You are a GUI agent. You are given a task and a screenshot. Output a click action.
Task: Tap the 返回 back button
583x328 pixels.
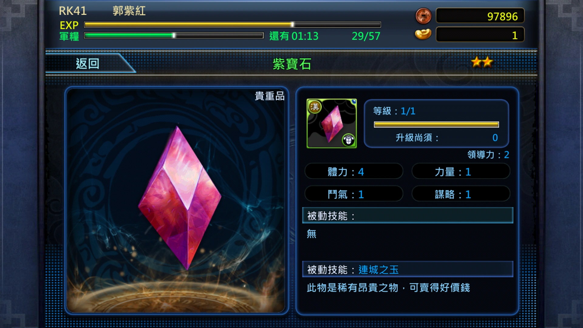(88, 63)
